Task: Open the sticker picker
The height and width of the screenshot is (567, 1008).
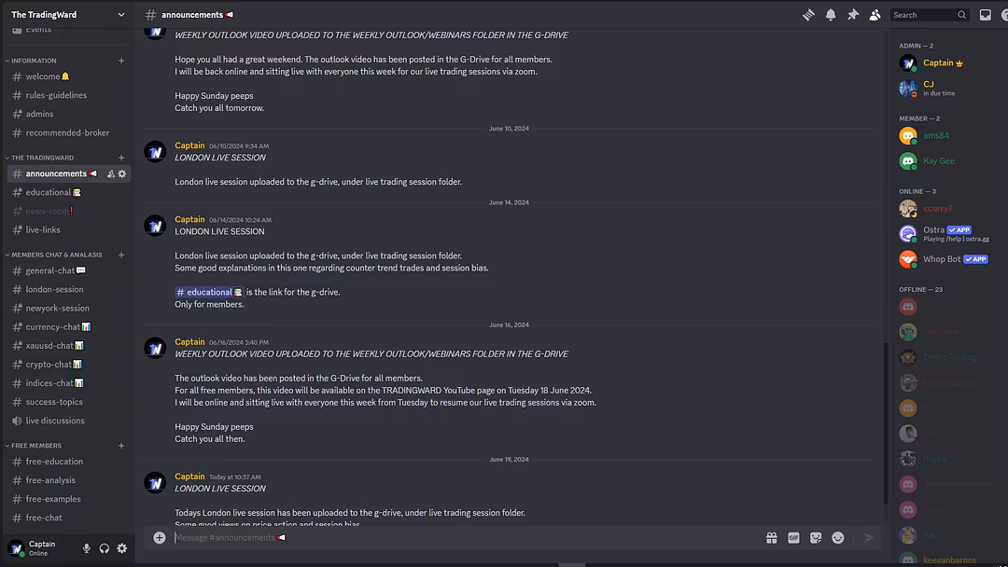Action: point(816,537)
